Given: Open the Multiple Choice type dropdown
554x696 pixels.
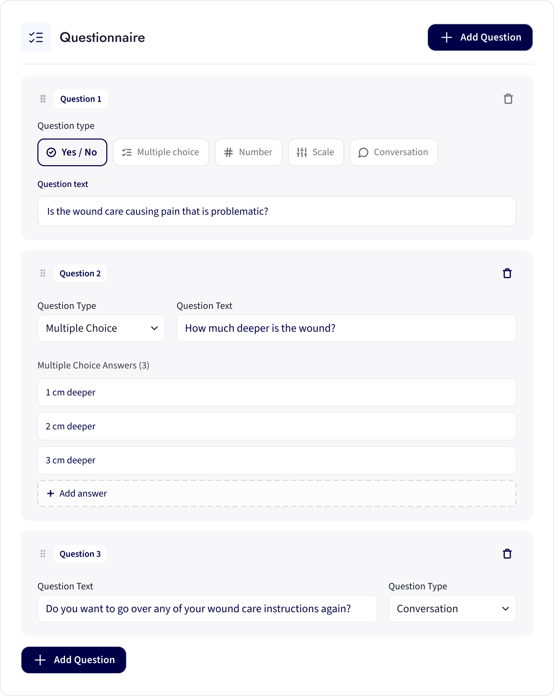Looking at the screenshot, I should click(101, 328).
